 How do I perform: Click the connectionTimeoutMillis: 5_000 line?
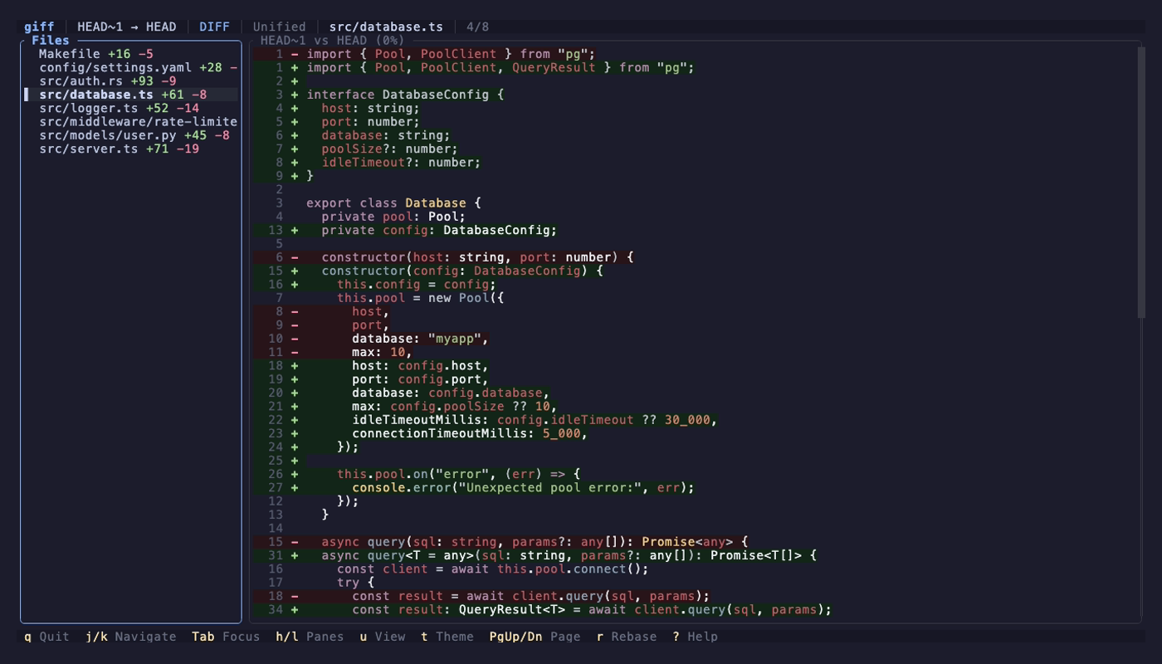[x=470, y=433]
